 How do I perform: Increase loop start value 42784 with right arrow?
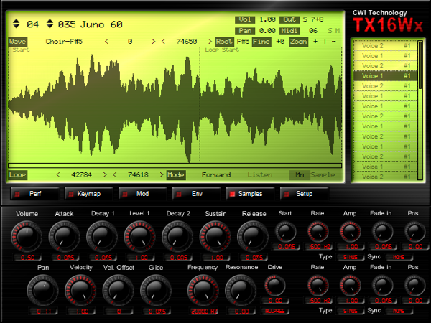(x=105, y=174)
